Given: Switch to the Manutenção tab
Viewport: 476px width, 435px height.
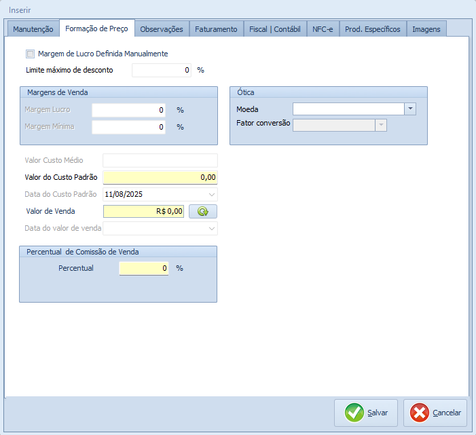Looking at the screenshot, I should pos(33,29).
